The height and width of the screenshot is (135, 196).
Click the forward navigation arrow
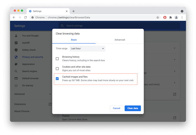click(x=20, y=17)
